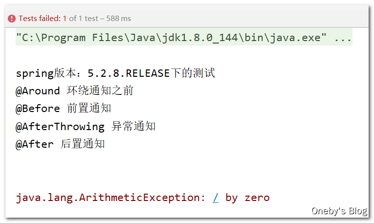Click the 环绕通知之前 text
This screenshot has width=374, height=223.
pos(100,90)
